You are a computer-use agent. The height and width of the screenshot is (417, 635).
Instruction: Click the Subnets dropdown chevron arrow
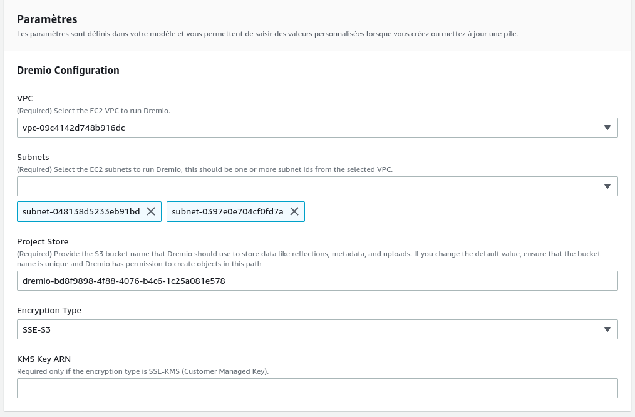607,186
